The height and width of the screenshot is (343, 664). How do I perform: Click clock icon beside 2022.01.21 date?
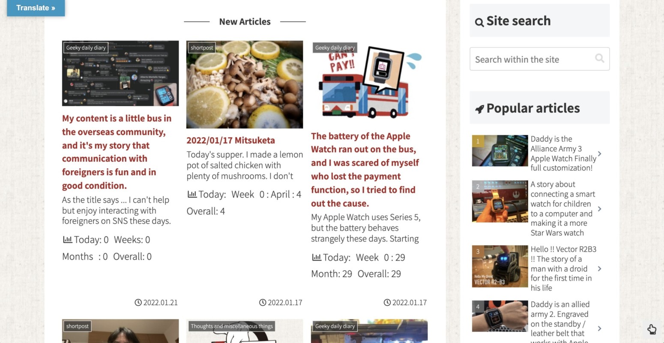(x=138, y=302)
